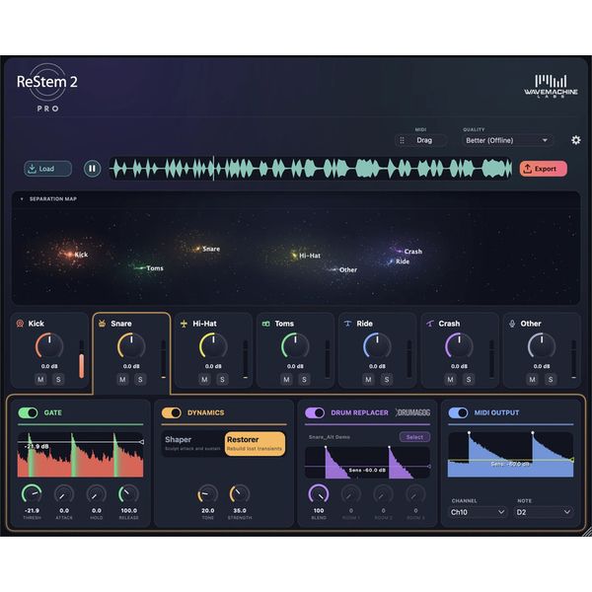The height and width of the screenshot is (592, 592).
Task: Click the MIDI Drag button
Action: [420, 140]
